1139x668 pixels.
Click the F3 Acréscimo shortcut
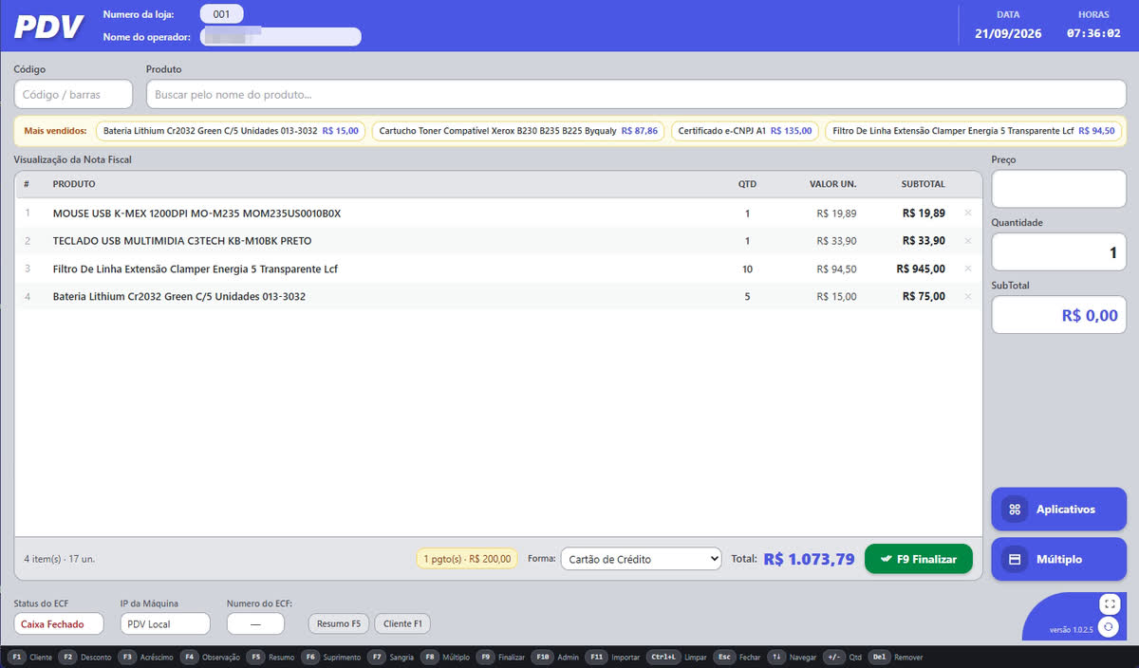[146, 657]
